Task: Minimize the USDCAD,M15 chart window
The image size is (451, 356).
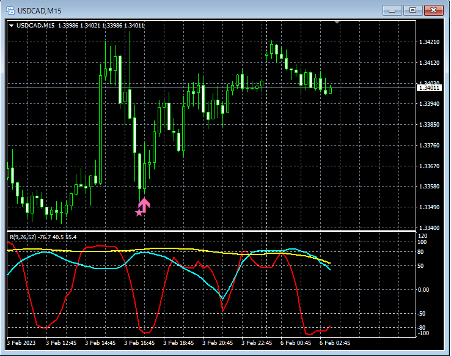Action: (392, 10)
